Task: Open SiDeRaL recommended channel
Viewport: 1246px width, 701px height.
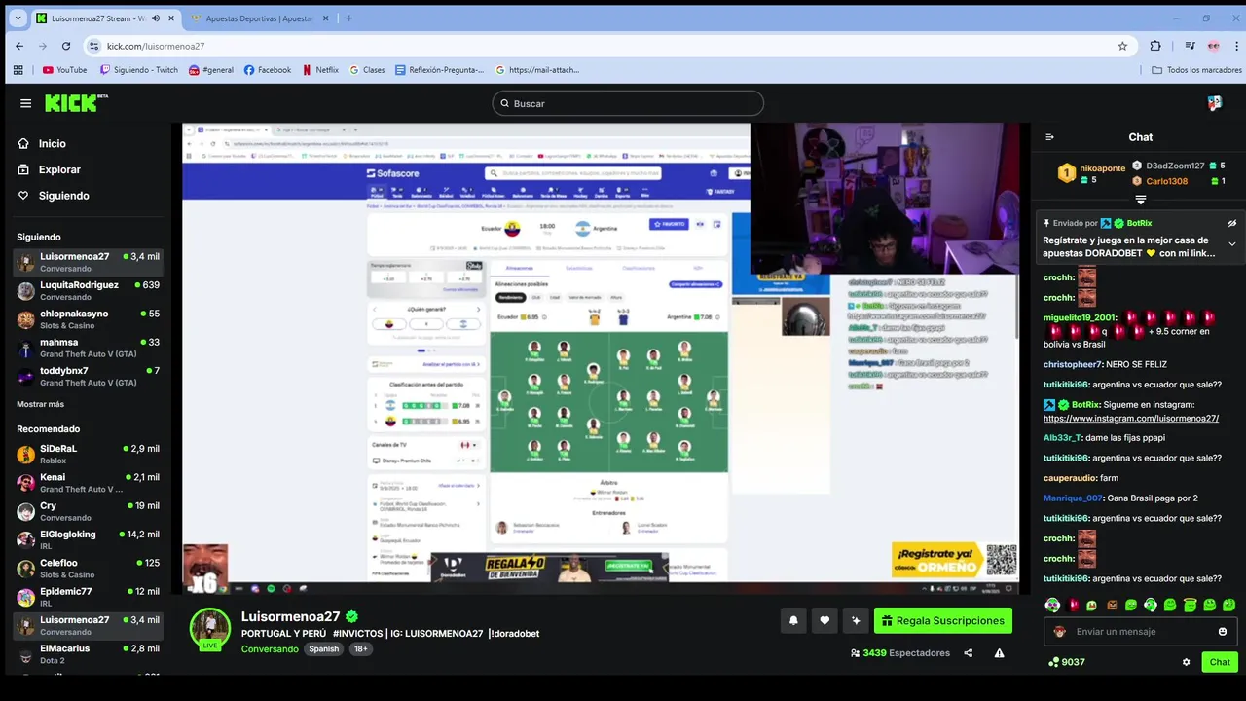Action: 88,454
